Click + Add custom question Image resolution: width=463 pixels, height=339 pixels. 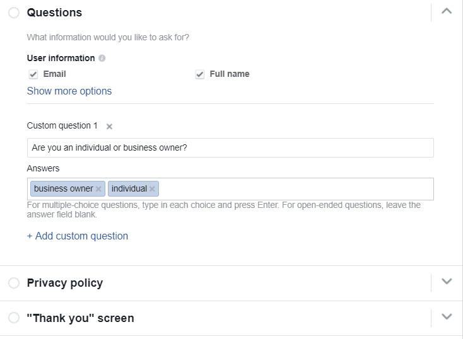click(77, 236)
